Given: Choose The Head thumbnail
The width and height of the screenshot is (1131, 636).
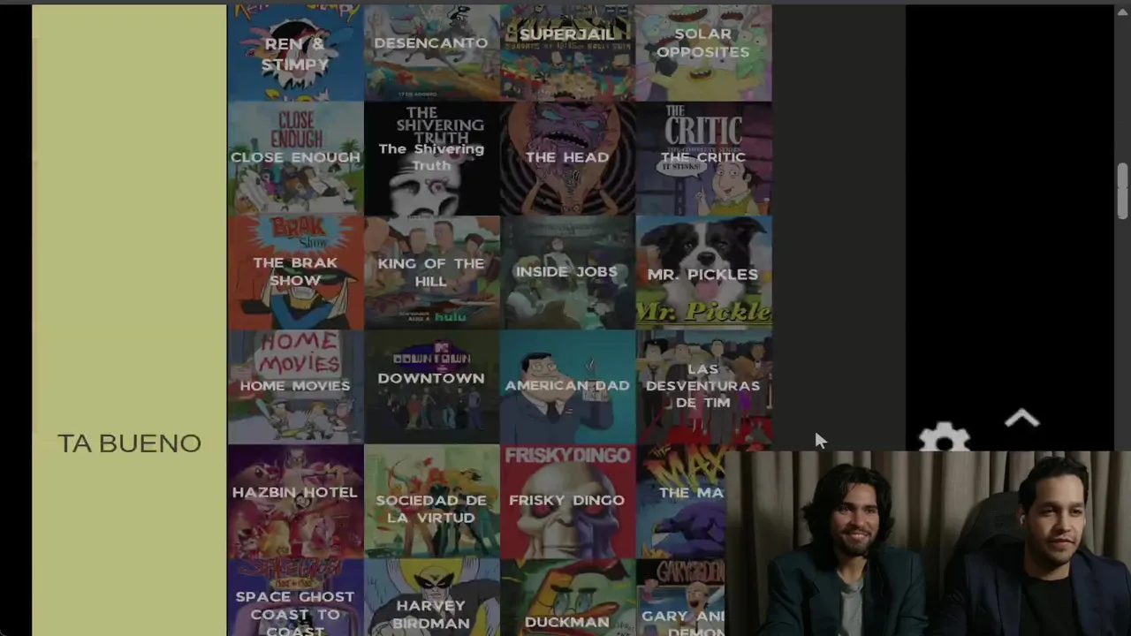Looking at the screenshot, I should [x=567, y=158].
